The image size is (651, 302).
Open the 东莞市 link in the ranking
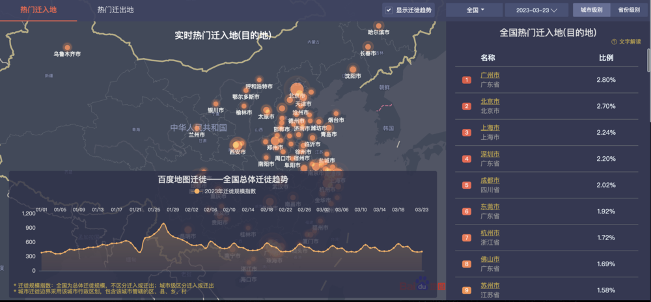490,206
